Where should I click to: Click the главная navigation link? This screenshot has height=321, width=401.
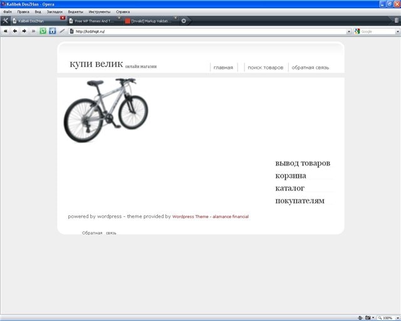[x=223, y=68]
